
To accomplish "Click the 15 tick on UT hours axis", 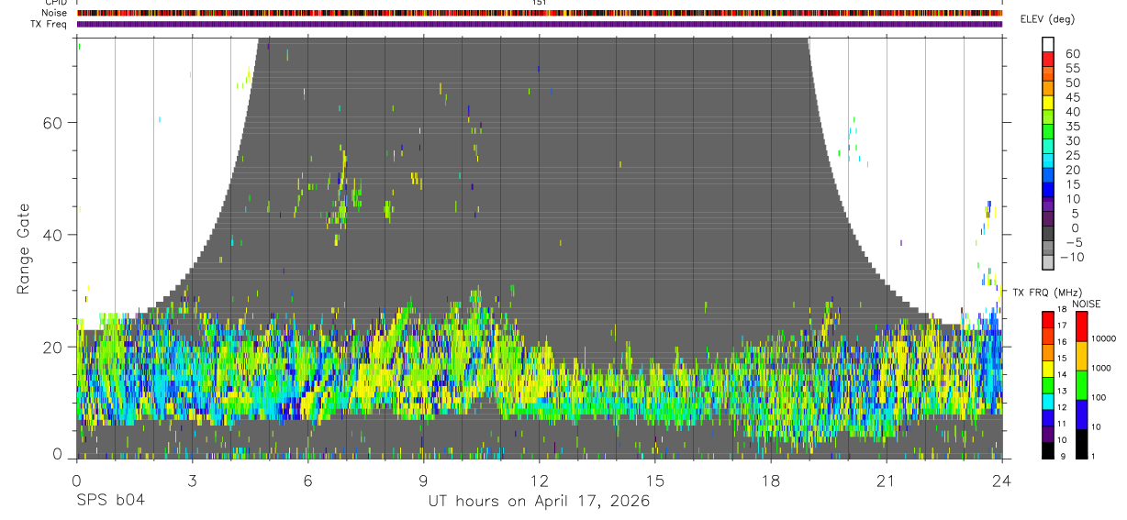I will pyautogui.click(x=654, y=480).
